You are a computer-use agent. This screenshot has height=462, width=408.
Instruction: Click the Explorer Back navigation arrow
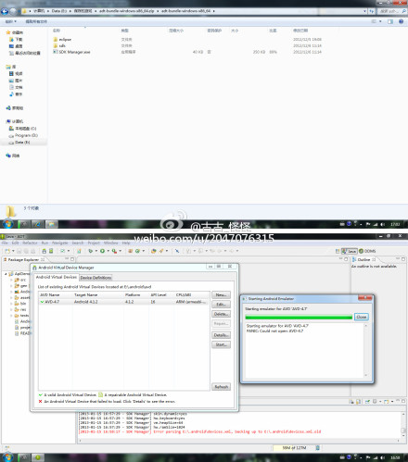point(5,11)
